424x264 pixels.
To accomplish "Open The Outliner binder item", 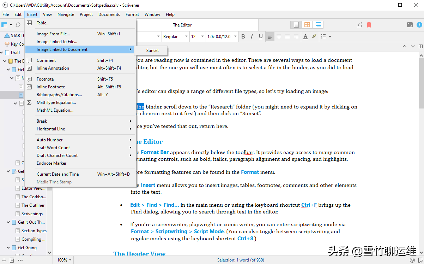I will tap(33, 205).
